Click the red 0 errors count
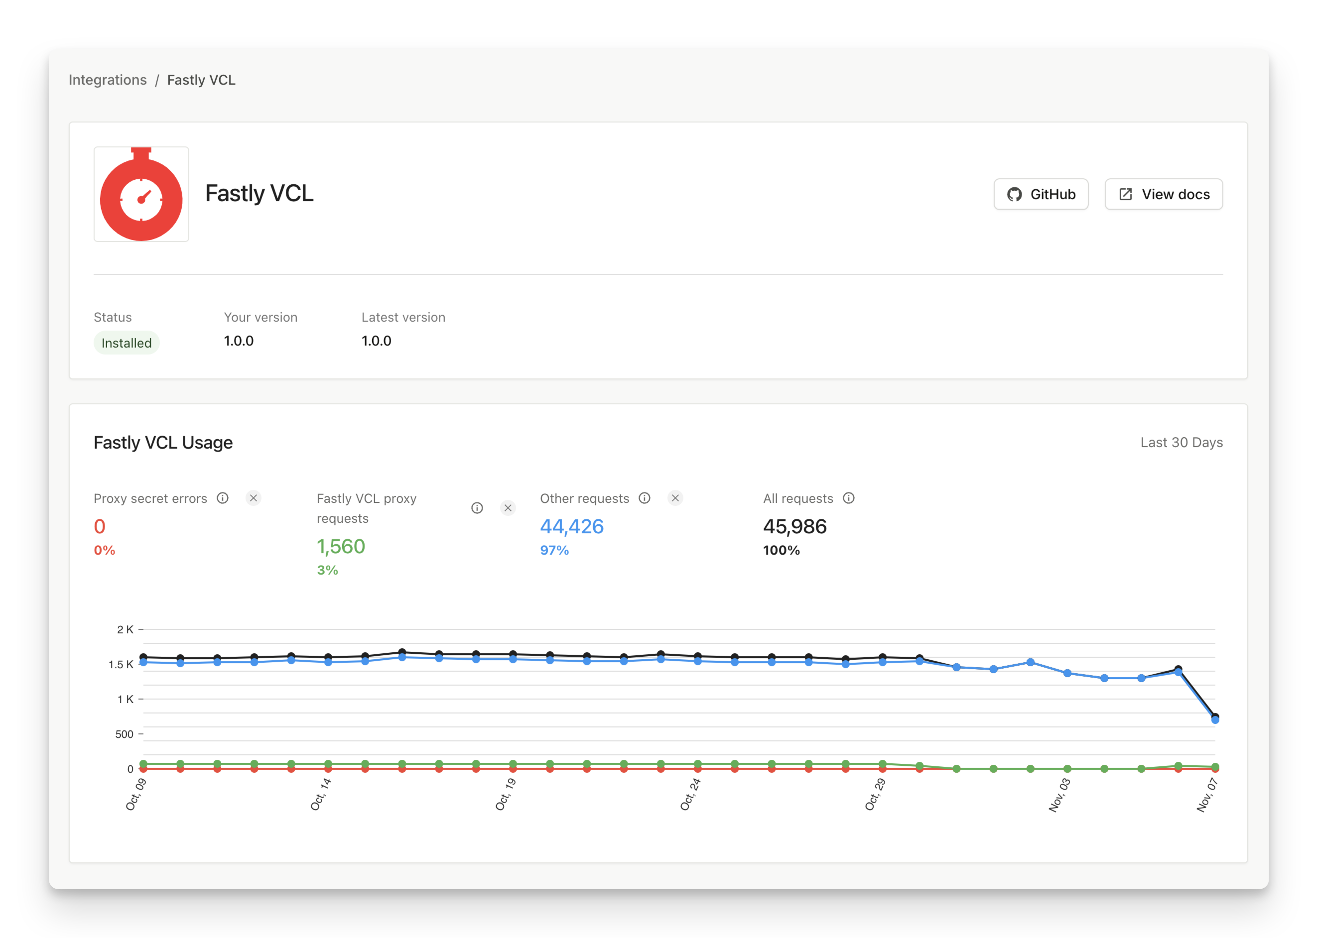 click(x=100, y=526)
